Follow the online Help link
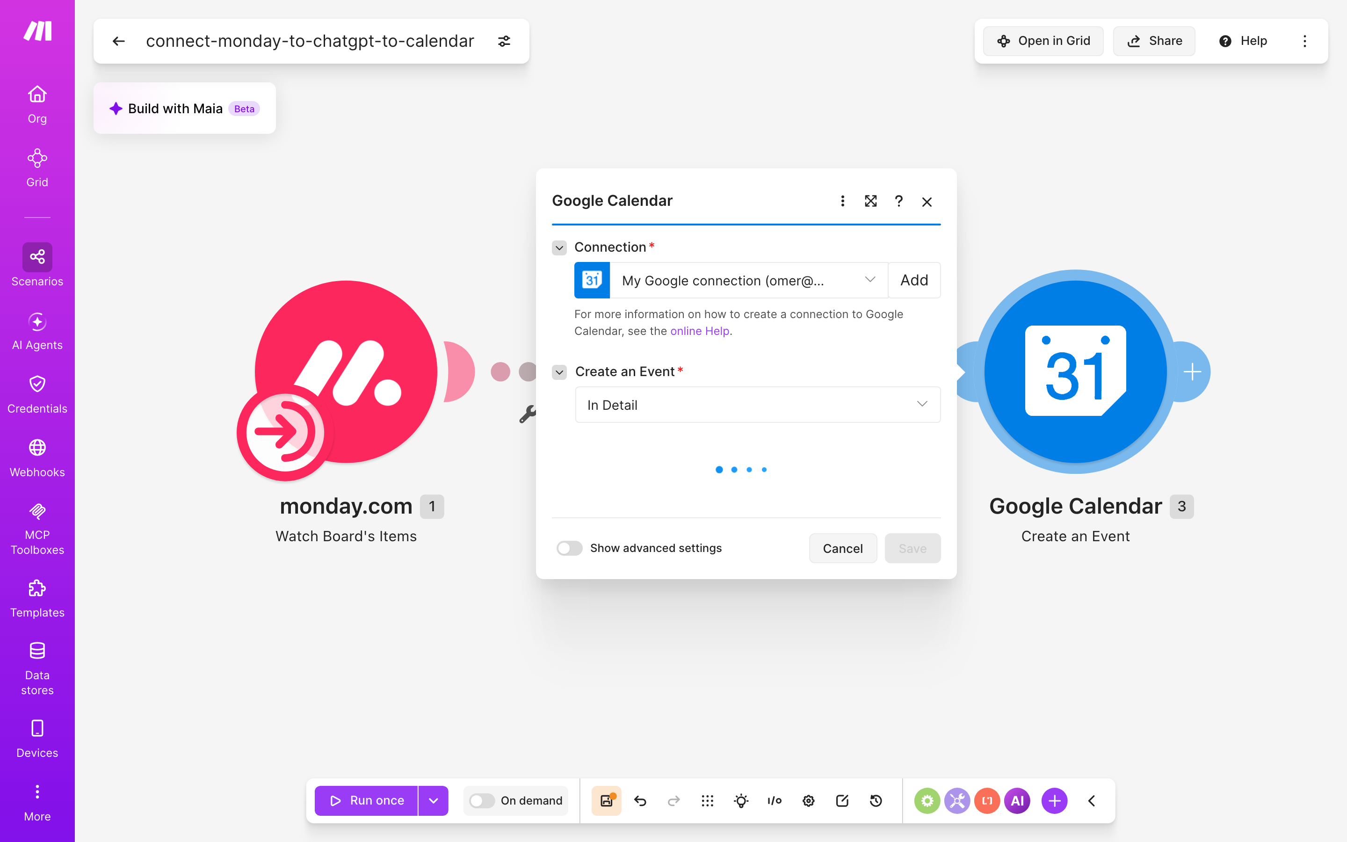The height and width of the screenshot is (842, 1347). [x=700, y=331]
